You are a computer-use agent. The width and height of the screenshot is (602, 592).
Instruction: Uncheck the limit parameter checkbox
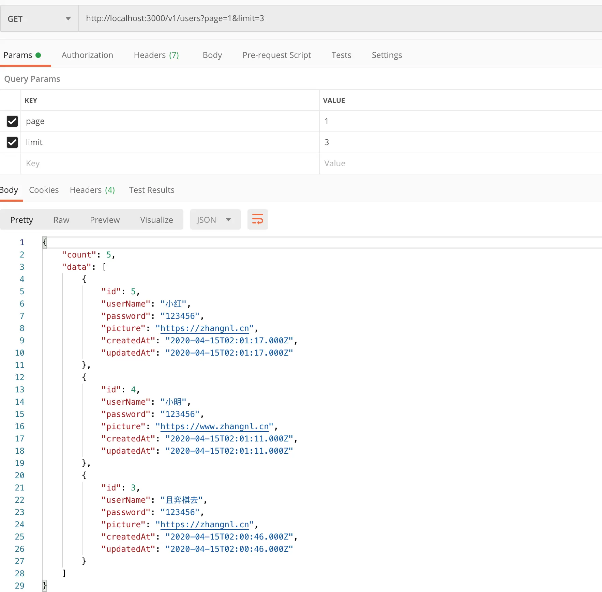pyautogui.click(x=12, y=142)
